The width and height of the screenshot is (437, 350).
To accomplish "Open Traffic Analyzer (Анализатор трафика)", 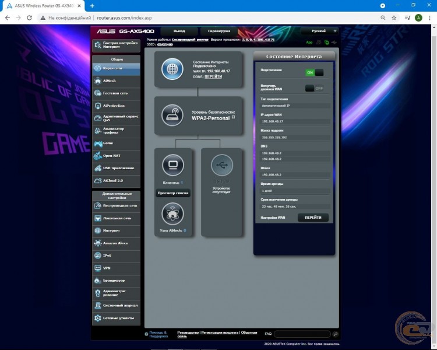I will 116,131.
